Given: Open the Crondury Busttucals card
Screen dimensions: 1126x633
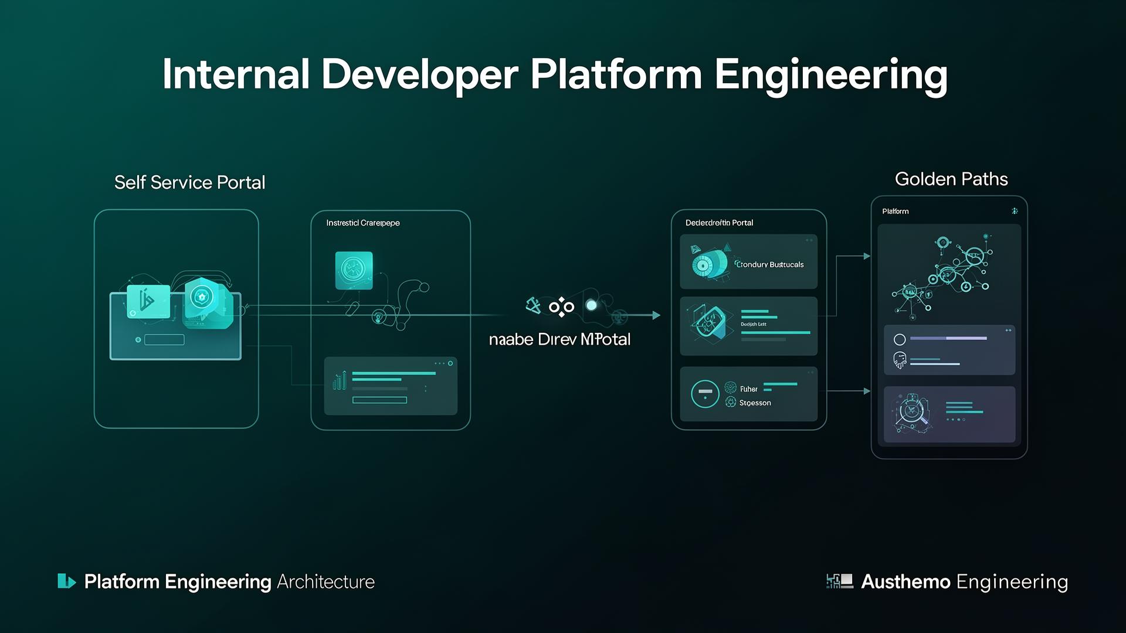Looking at the screenshot, I should (748, 261).
